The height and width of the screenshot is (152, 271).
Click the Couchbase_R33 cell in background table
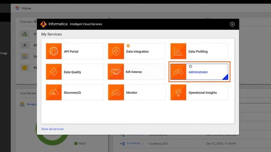pyautogui.click(x=158, y=144)
